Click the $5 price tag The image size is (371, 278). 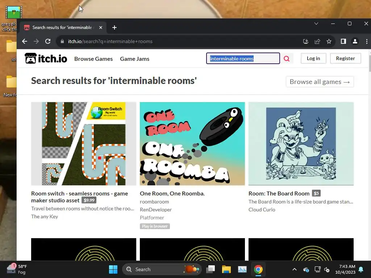point(316,193)
